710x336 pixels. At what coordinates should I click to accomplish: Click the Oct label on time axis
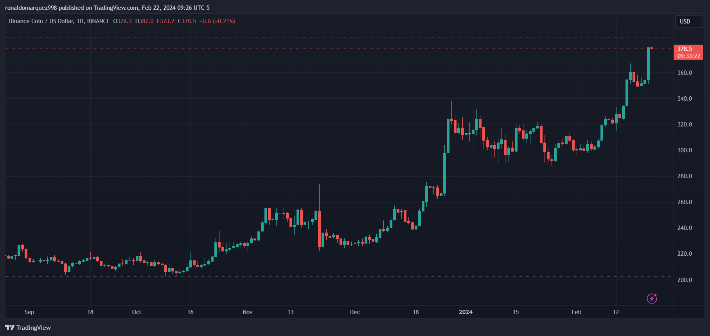tap(137, 312)
